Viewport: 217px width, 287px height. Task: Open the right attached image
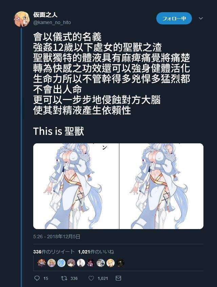click(161, 186)
